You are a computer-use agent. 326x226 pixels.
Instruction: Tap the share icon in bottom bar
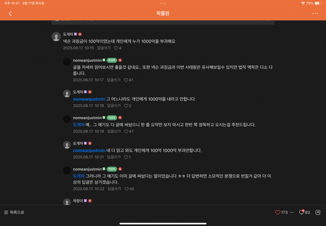point(318,212)
